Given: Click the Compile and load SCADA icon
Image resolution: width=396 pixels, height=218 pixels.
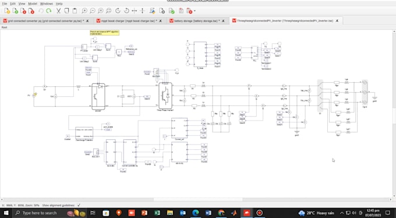Looking at the screenshot, I should pyautogui.click(x=189, y=10).
